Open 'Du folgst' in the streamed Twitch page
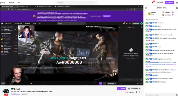 point(8,23)
